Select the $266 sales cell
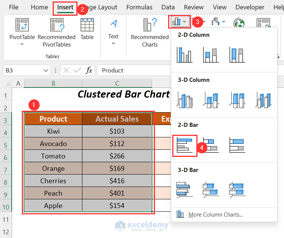 [117, 156]
